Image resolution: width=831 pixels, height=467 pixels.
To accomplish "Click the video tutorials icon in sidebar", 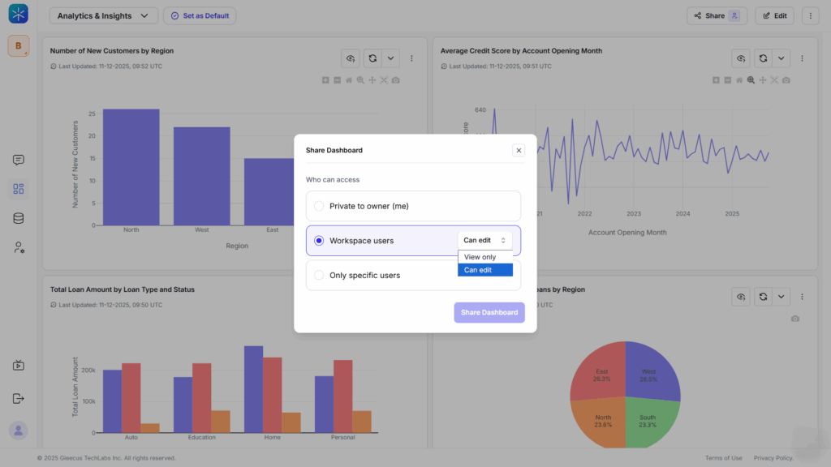I will pos(19,366).
